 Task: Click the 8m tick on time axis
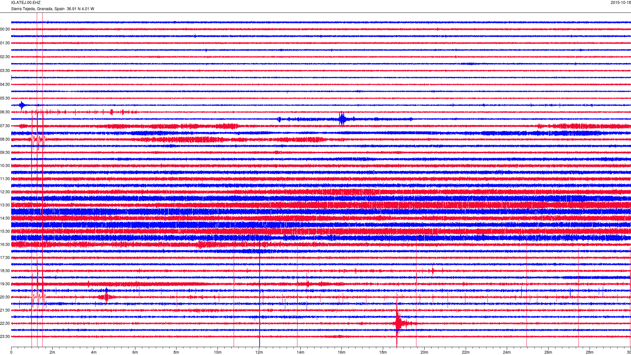pos(176,352)
